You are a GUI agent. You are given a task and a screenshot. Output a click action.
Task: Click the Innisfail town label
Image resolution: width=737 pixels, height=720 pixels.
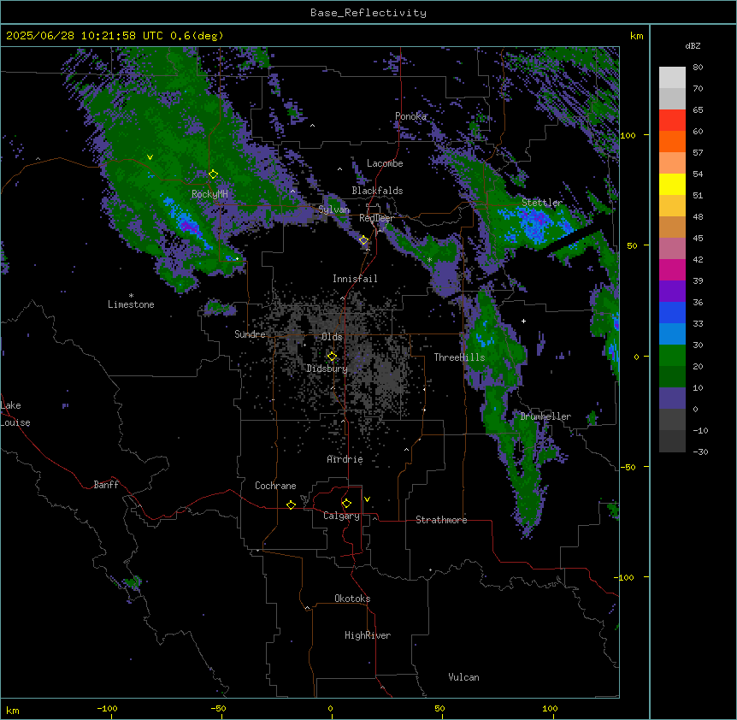(x=355, y=279)
